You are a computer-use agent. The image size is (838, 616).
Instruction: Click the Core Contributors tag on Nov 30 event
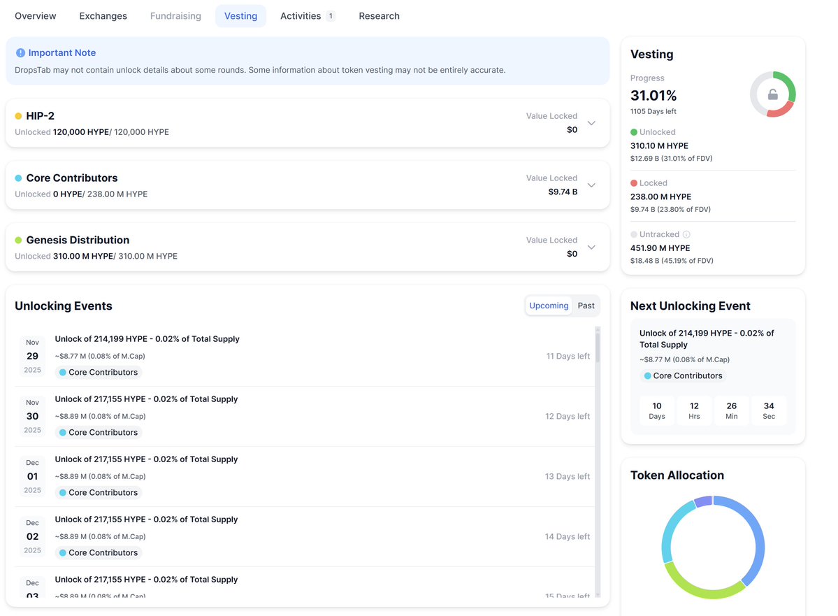99,432
